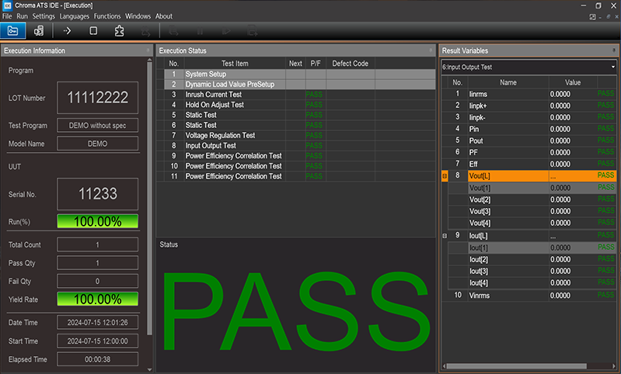Click the Result Variables horizontal scrollbar
This screenshot has width=621, height=374.
click(517, 366)
